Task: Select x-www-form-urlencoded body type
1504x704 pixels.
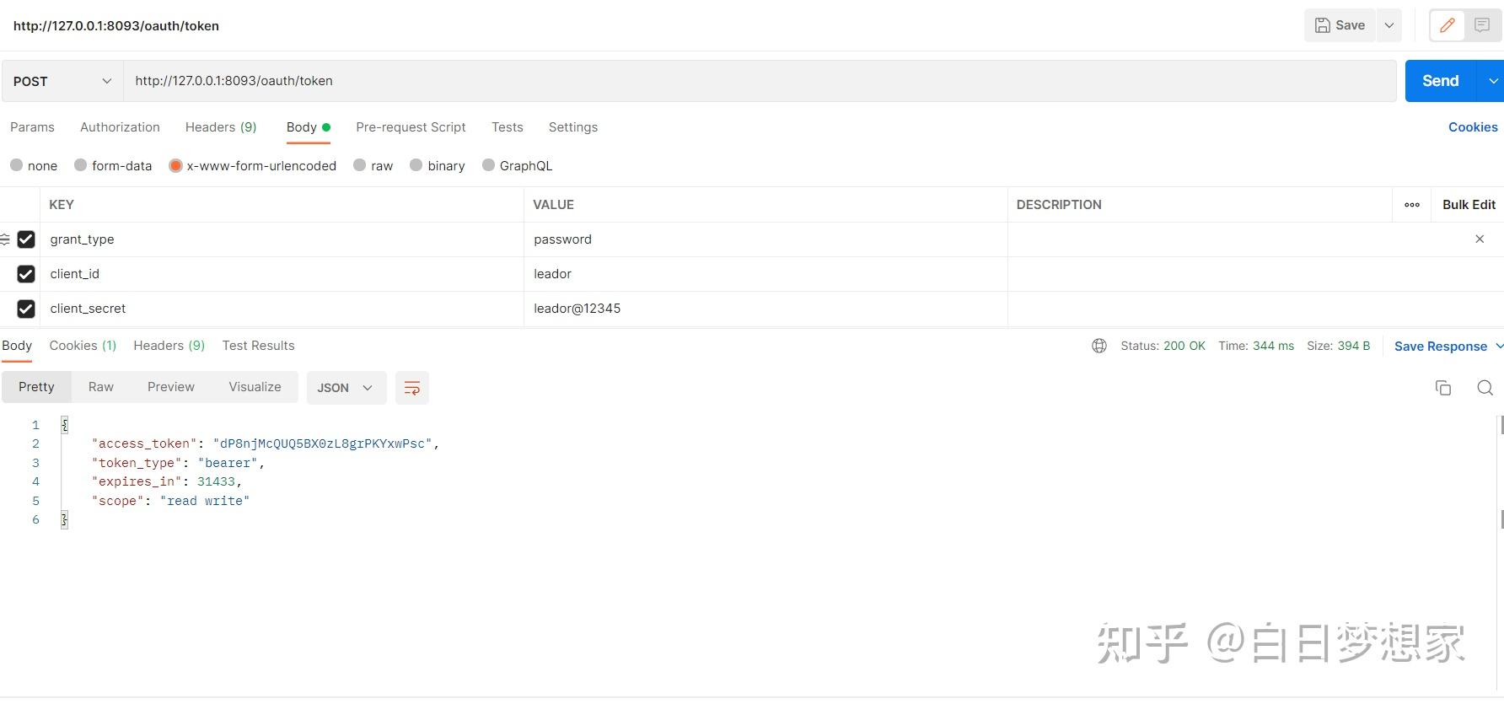Action: point(175,165)
